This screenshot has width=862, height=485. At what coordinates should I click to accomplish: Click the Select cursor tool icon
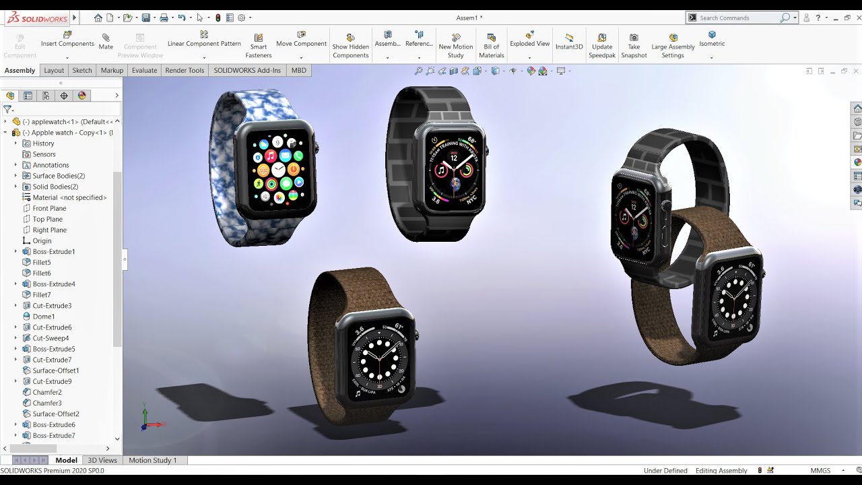[x=200, y=18]
